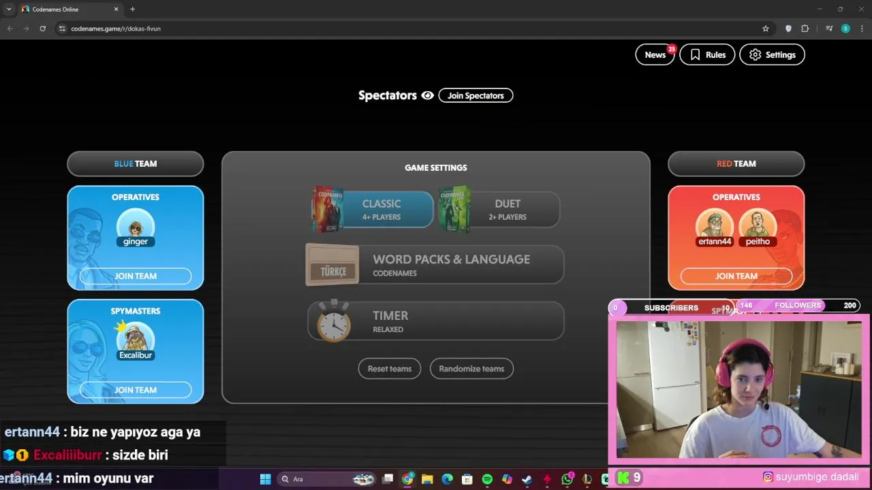Launch Microsoft Edge from the taskbar

(x=447, y=479)
